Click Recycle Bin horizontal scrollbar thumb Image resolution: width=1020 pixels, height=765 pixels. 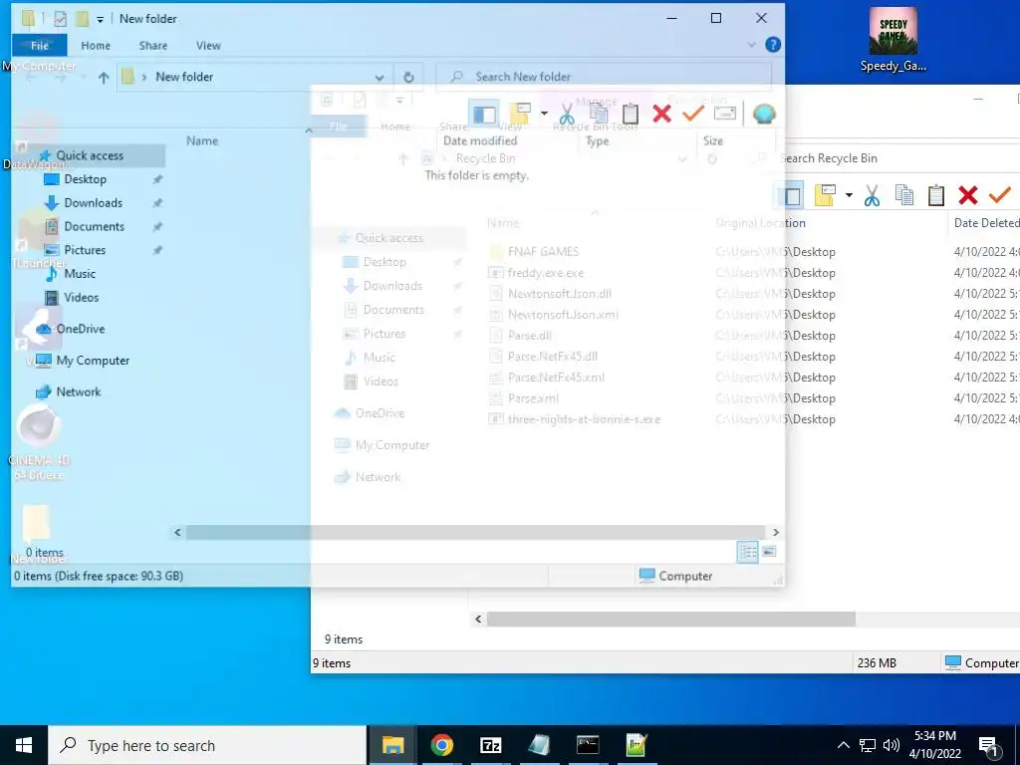670,619
